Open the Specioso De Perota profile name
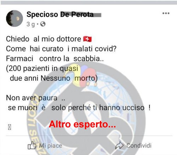 click(x=60, y=15)
